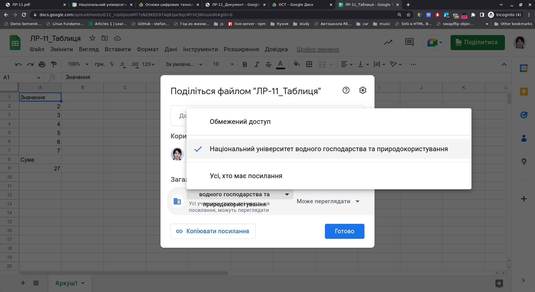Viewport: 535px width, 292px height.
Task: Click Копіювати посилання button
Action: (213, 231)
